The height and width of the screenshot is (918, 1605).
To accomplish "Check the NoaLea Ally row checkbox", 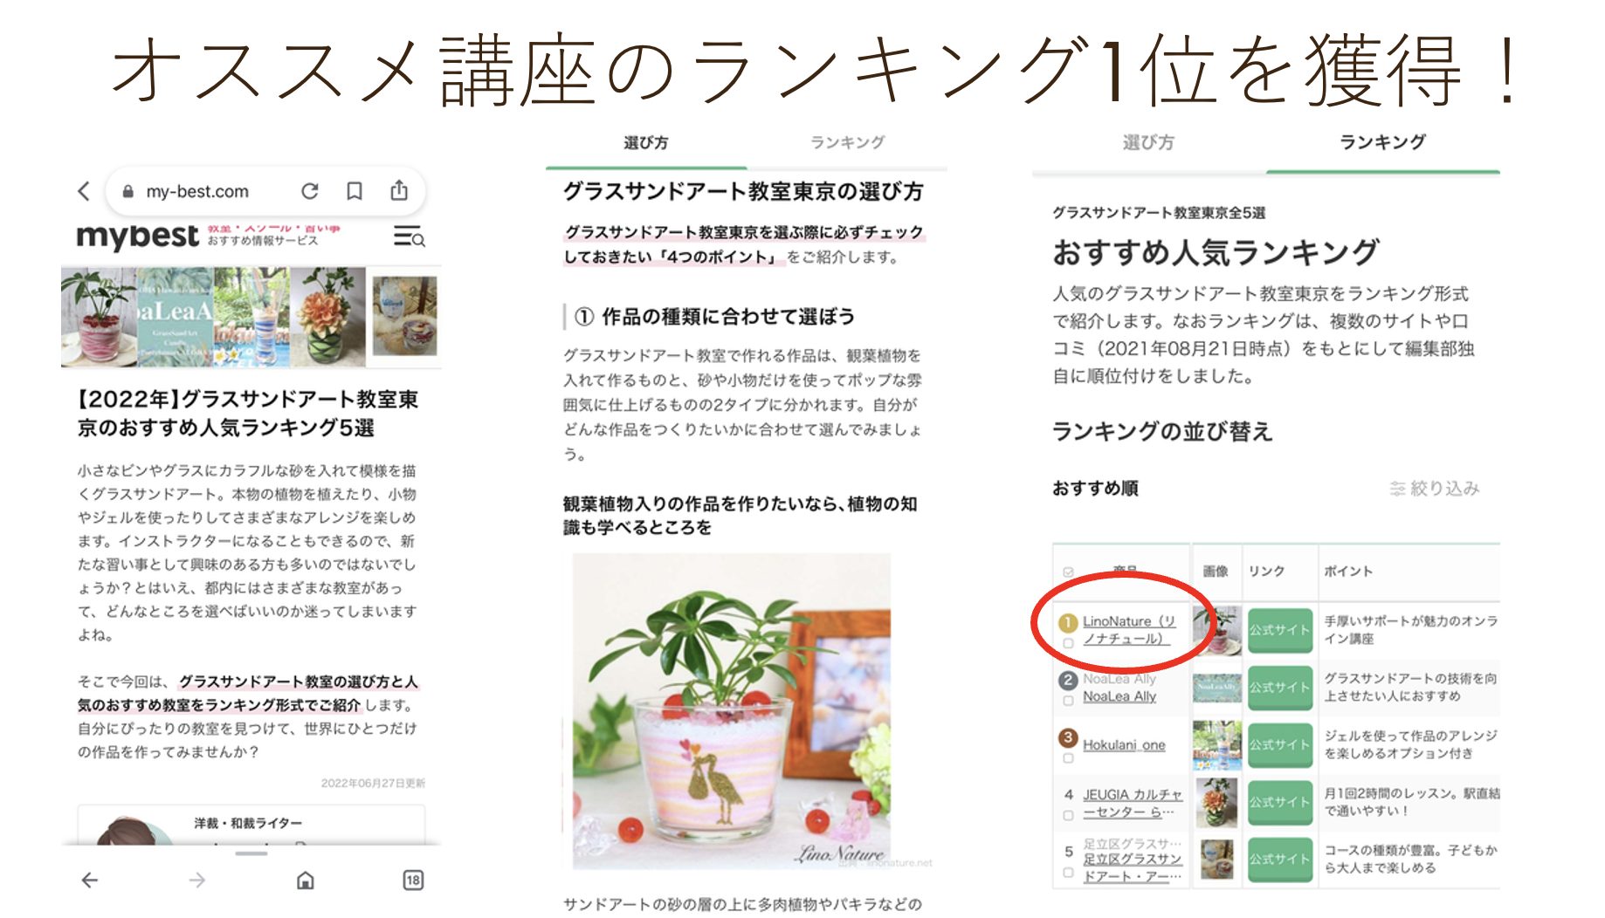I will pos(1068,701).
